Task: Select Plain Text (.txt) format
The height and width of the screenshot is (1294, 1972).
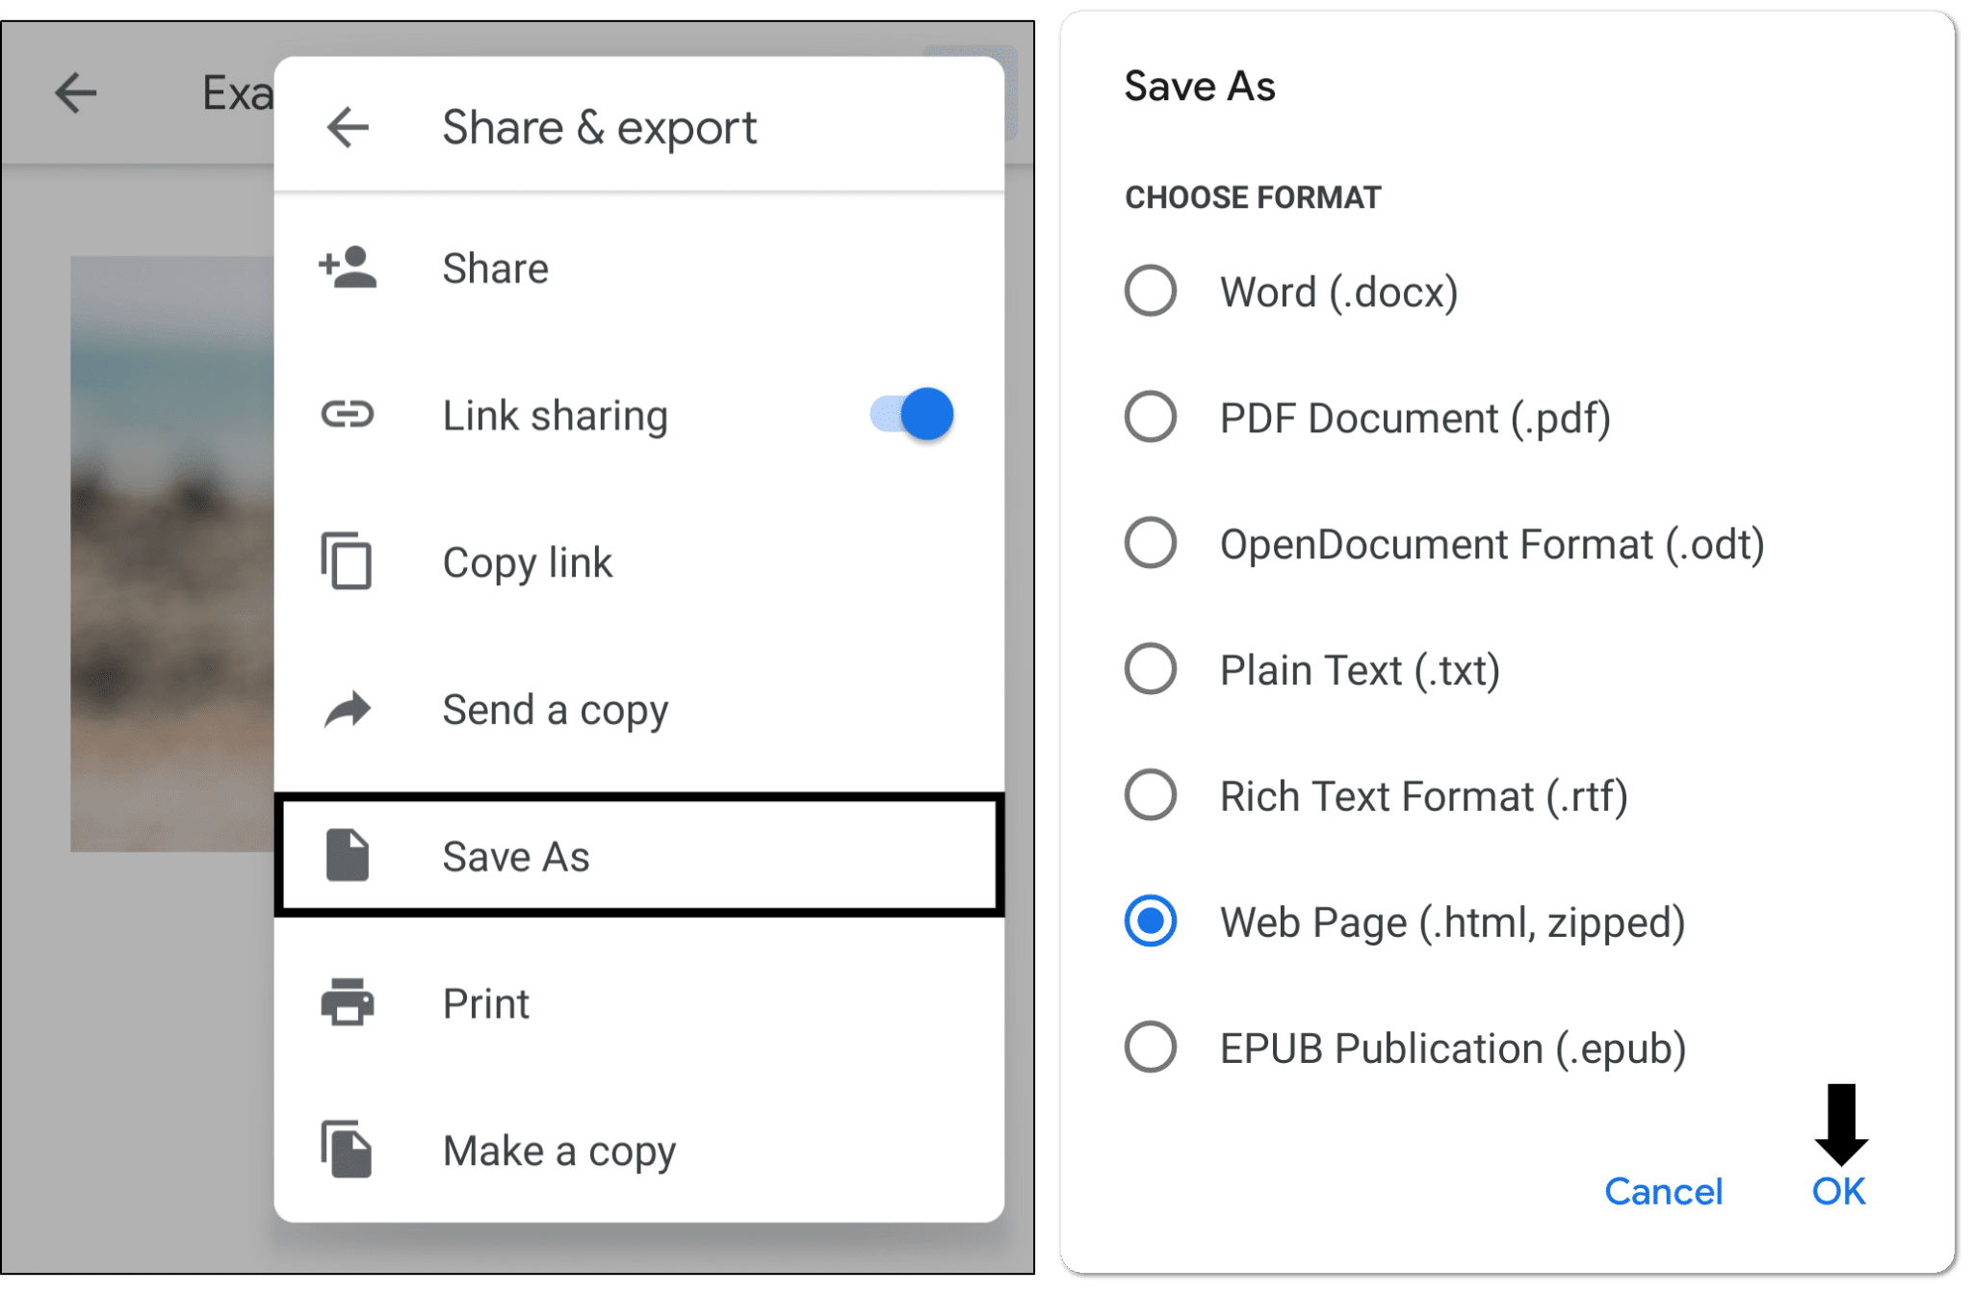Action: [1150, 670]
